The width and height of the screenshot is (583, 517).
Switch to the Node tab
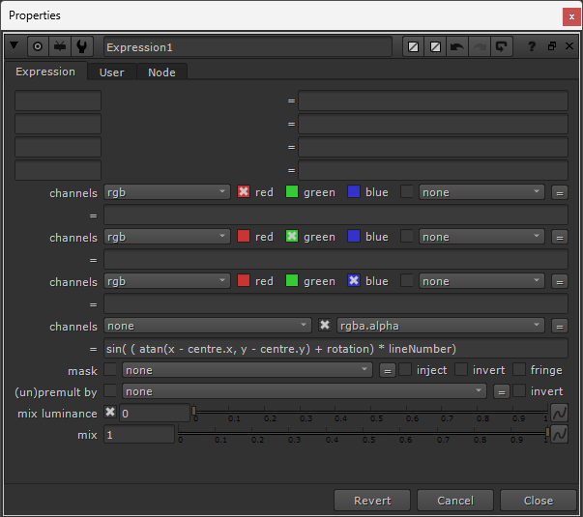point(161,72)
